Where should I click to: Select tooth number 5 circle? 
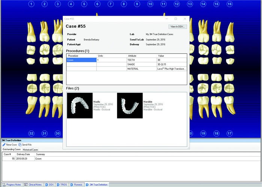84,4
